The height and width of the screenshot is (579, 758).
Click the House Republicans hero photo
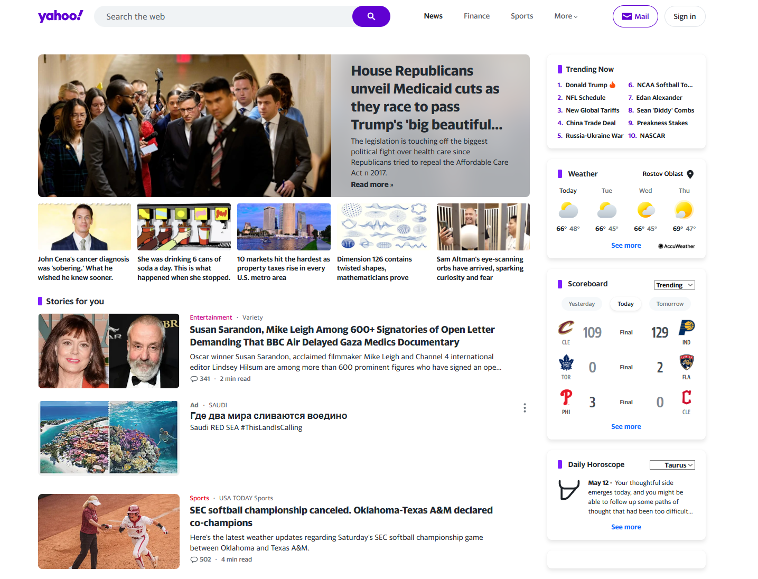[x=184, y=126]
